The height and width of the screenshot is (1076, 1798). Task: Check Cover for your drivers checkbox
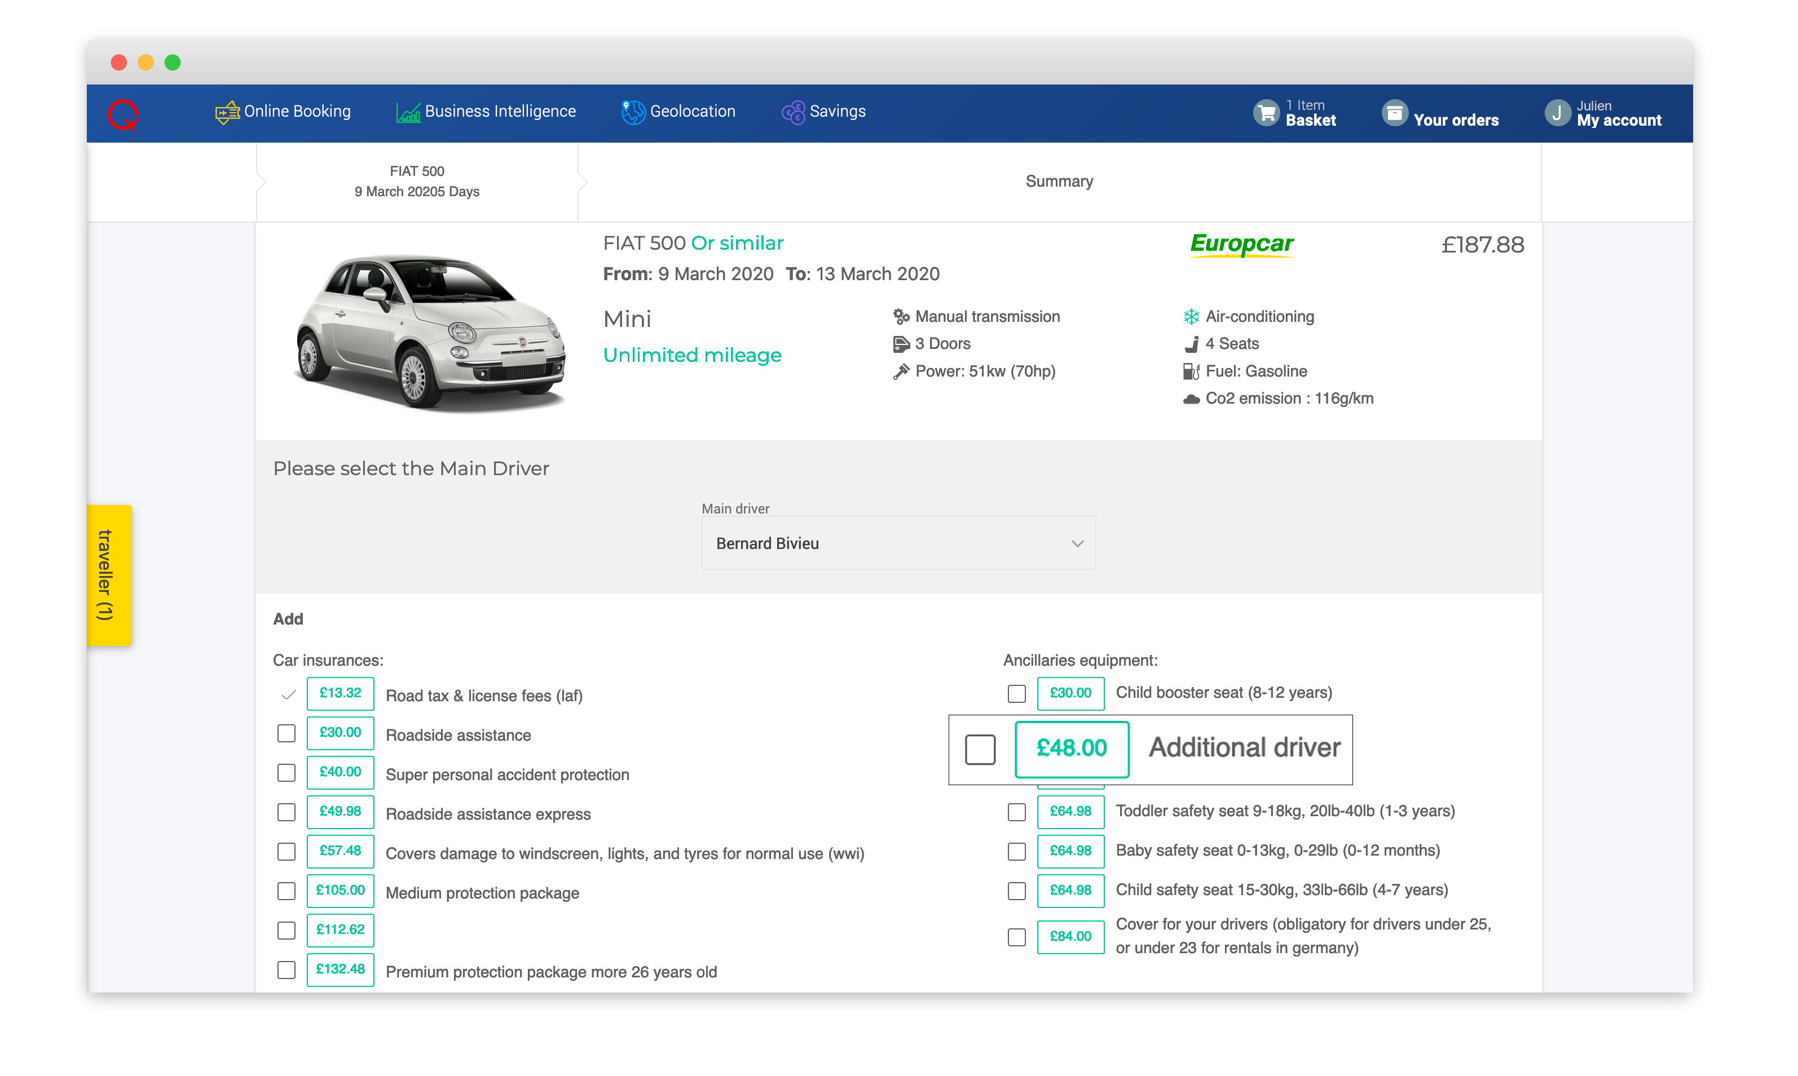pos(1017,937)
